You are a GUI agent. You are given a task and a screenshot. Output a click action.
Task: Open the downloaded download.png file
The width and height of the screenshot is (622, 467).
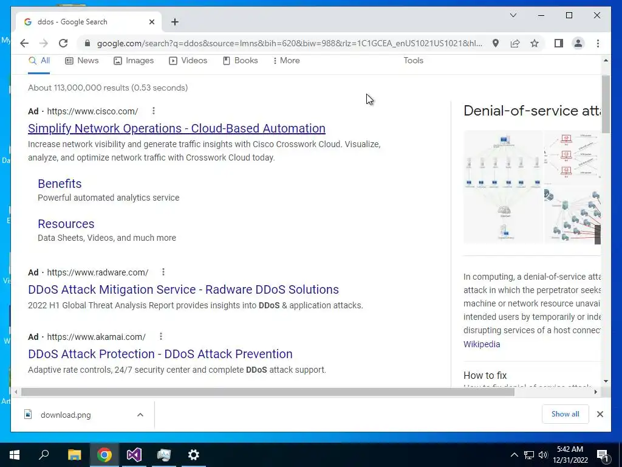[66, 415]
